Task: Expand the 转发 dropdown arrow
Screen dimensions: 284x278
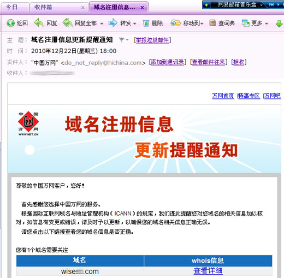Action: click(135, 23)
